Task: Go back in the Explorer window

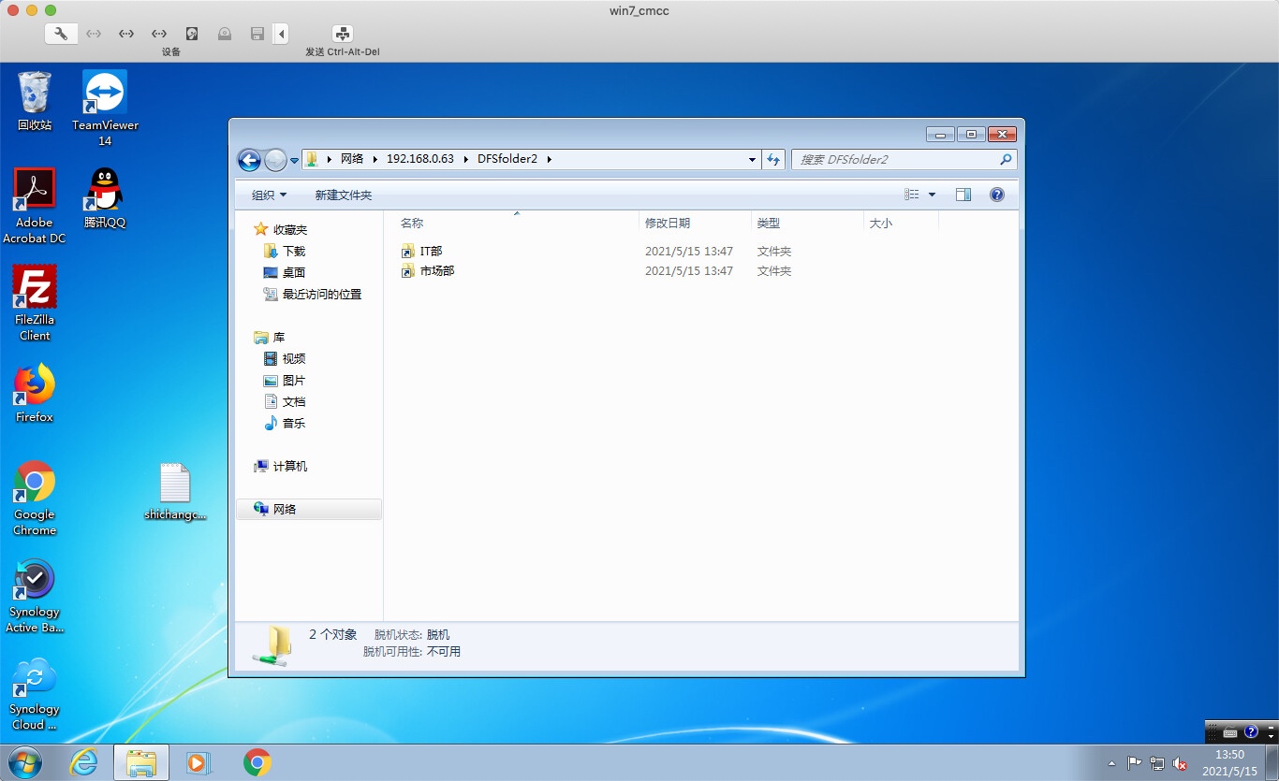Action: 249,160
